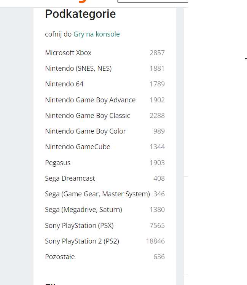
Task: Click the 2857 count beside Microsoft Xbox
Action: (x=157, y=53)
